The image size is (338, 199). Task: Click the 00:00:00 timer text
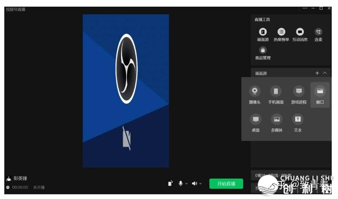coord(20,187)
